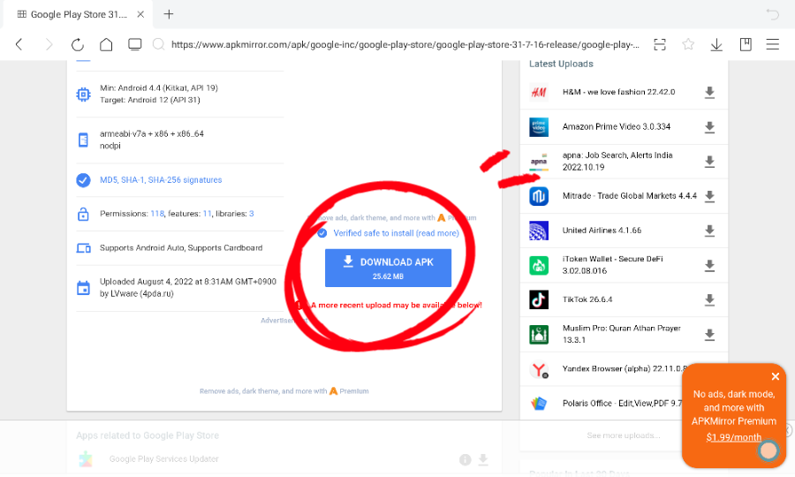Screen dimensions: 795x477
Task: Download United Airlines 4.1.66
Action: tap(709, 231)
